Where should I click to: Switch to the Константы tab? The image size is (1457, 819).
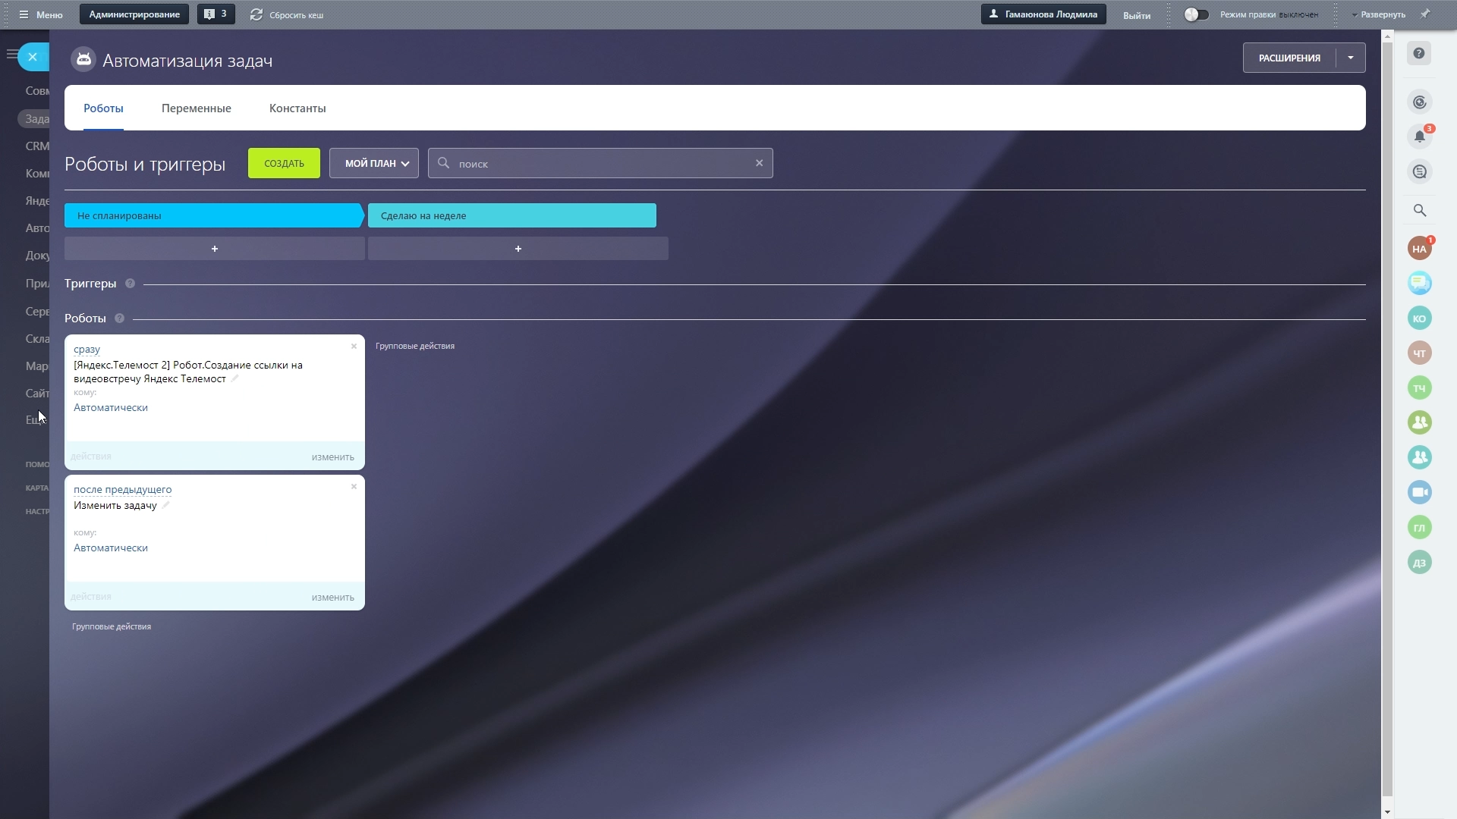click(x=297, y=108)
